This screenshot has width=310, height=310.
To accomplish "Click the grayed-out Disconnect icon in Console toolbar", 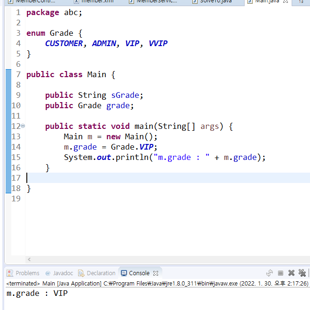I will [x=269, y=273].
